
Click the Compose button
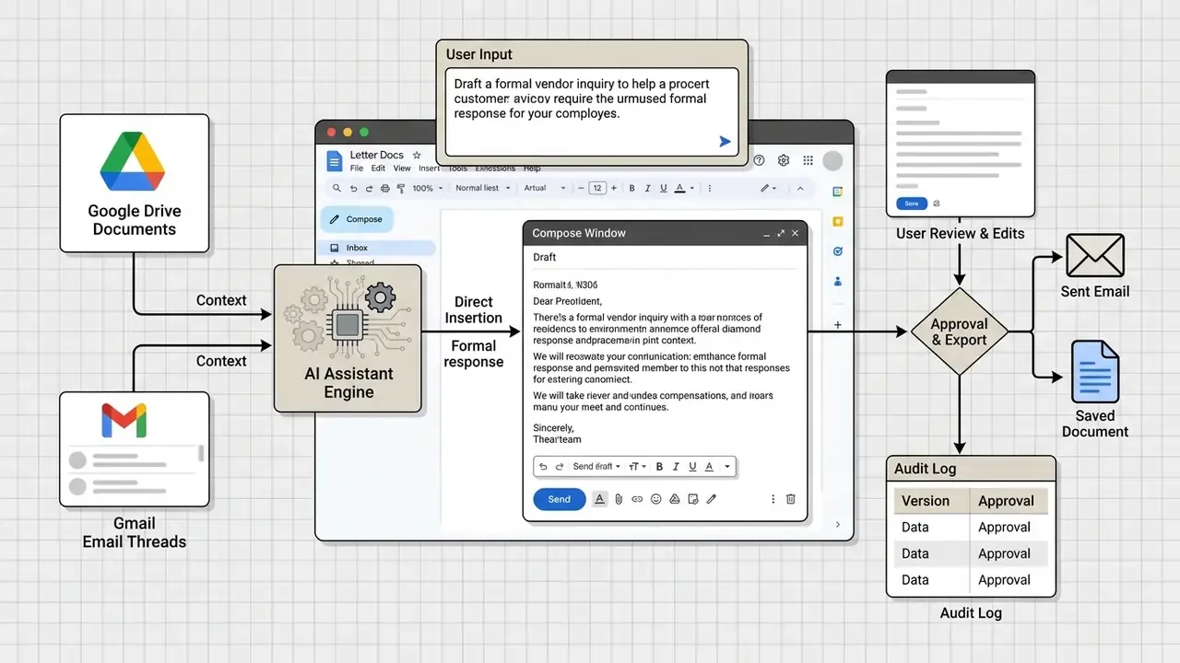(x=357, y=219)
